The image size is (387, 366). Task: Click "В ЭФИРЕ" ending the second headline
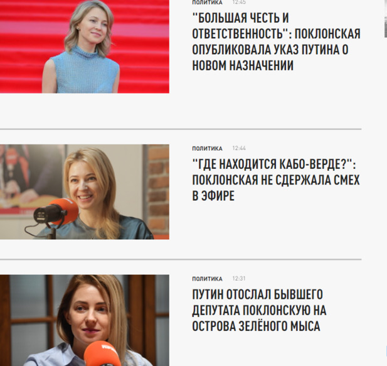click(x=213, y=196)
